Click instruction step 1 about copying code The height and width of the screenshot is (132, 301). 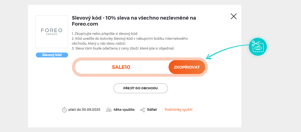point(105,33)
